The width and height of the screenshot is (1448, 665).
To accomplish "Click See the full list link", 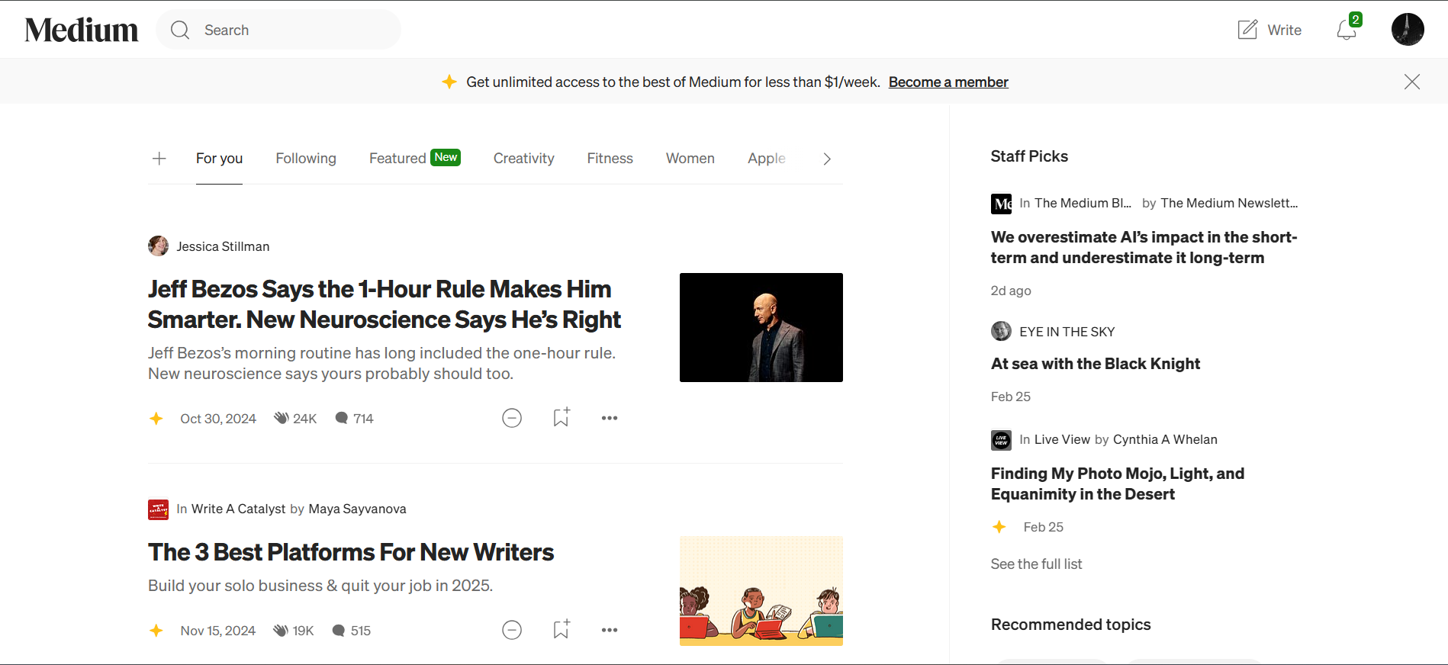I will (x=1036, y=564).
